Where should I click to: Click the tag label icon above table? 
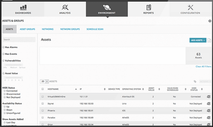pyautogui.click(x=195, y=81)
